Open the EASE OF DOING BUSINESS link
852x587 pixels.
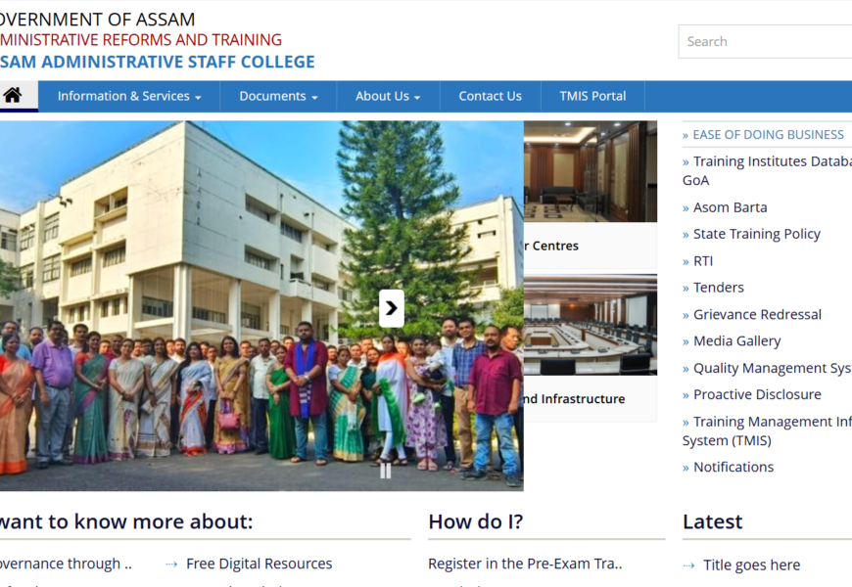click(x=768, y=135)
